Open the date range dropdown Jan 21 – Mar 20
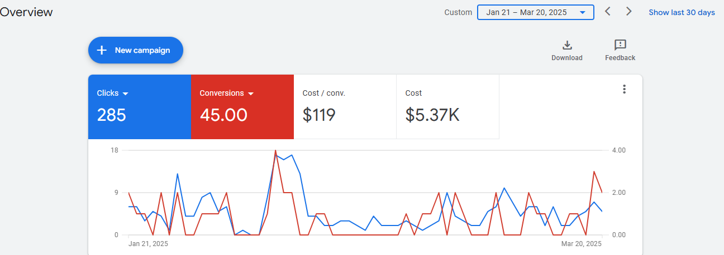 (535, 12)
